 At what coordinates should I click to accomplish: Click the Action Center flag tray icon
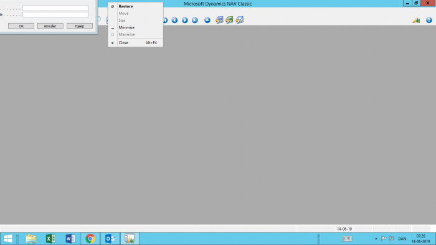384,238
